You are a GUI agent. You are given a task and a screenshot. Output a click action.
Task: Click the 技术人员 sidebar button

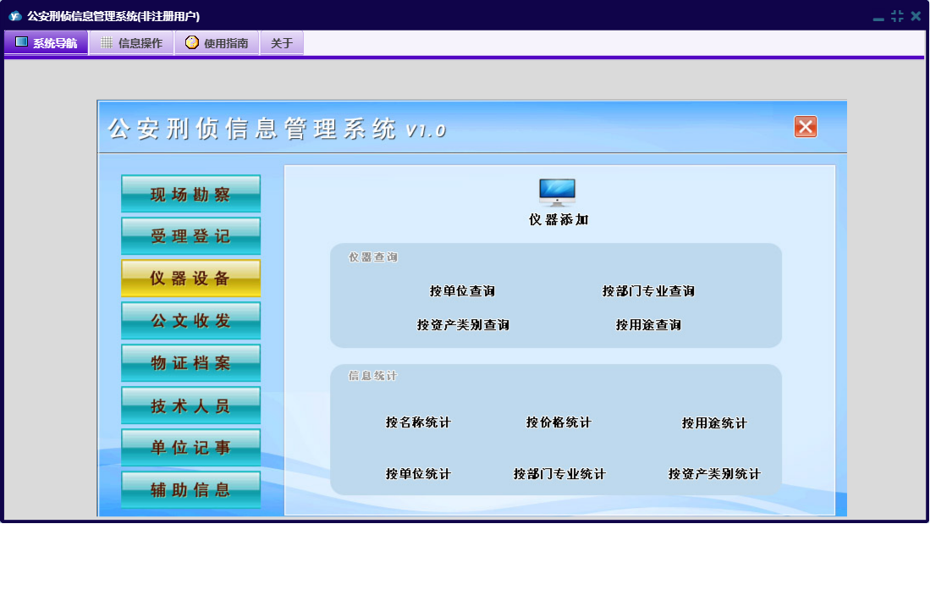tap(190, 405)
